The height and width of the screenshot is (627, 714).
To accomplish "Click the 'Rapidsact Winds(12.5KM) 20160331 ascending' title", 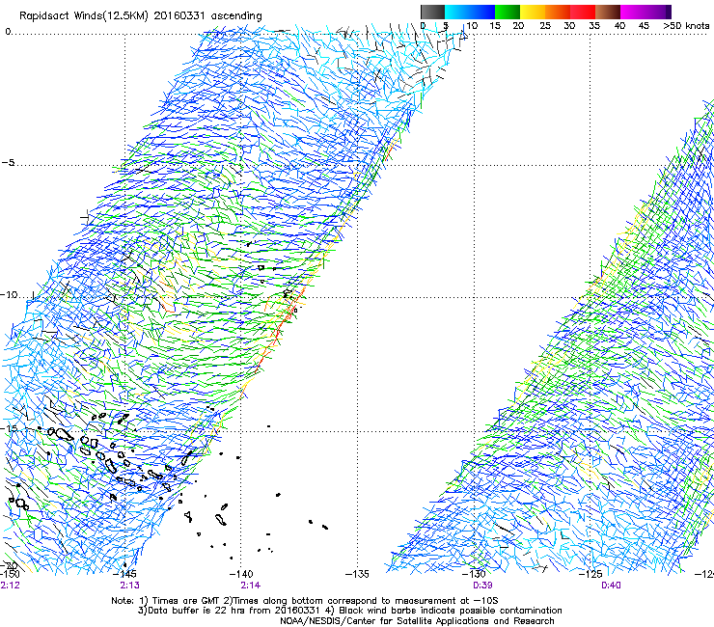I will 141,16.
